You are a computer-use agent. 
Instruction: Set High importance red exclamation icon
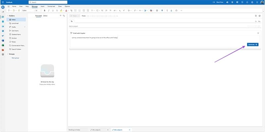point(167,11)
